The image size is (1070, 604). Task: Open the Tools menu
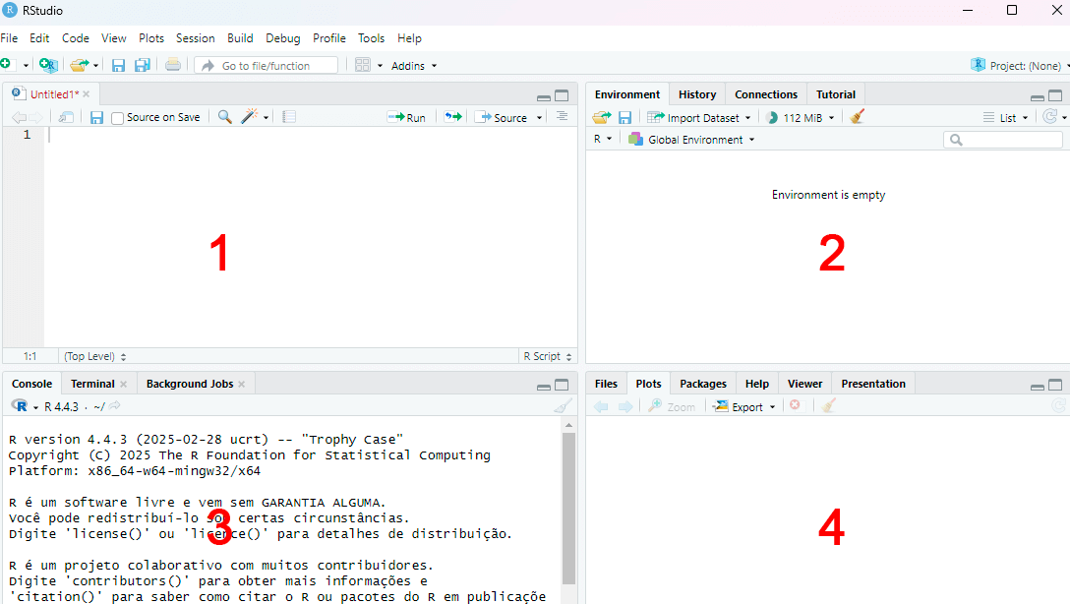371,38
